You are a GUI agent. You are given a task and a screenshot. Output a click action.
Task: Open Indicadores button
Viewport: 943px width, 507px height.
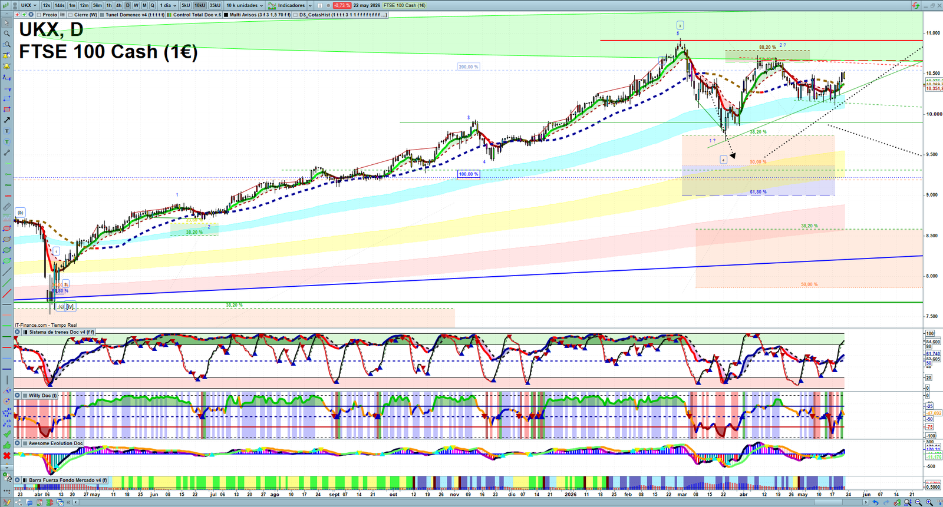(286, 5)
